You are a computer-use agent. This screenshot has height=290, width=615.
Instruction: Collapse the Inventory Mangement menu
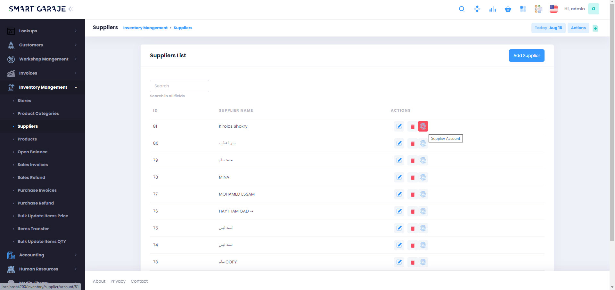click(42, 87)
